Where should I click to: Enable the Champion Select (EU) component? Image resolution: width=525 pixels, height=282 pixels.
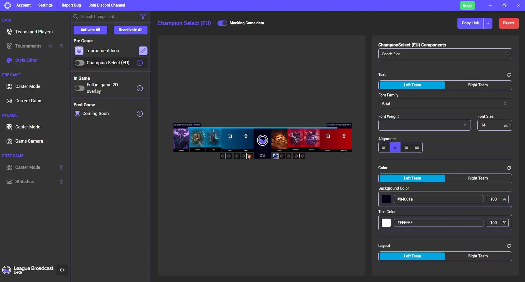pyautogui.click(x=80, y=63)
